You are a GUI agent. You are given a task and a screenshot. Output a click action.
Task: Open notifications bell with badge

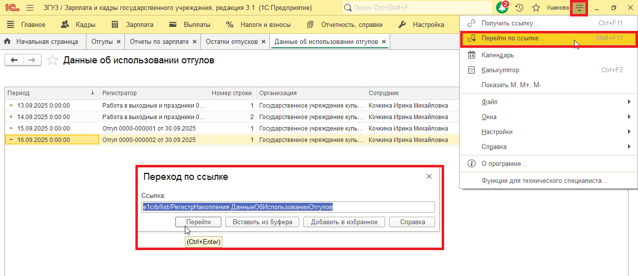[502, 7]
